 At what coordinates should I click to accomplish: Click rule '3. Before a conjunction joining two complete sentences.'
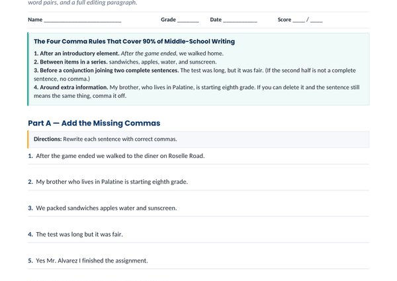click(106, 70)
